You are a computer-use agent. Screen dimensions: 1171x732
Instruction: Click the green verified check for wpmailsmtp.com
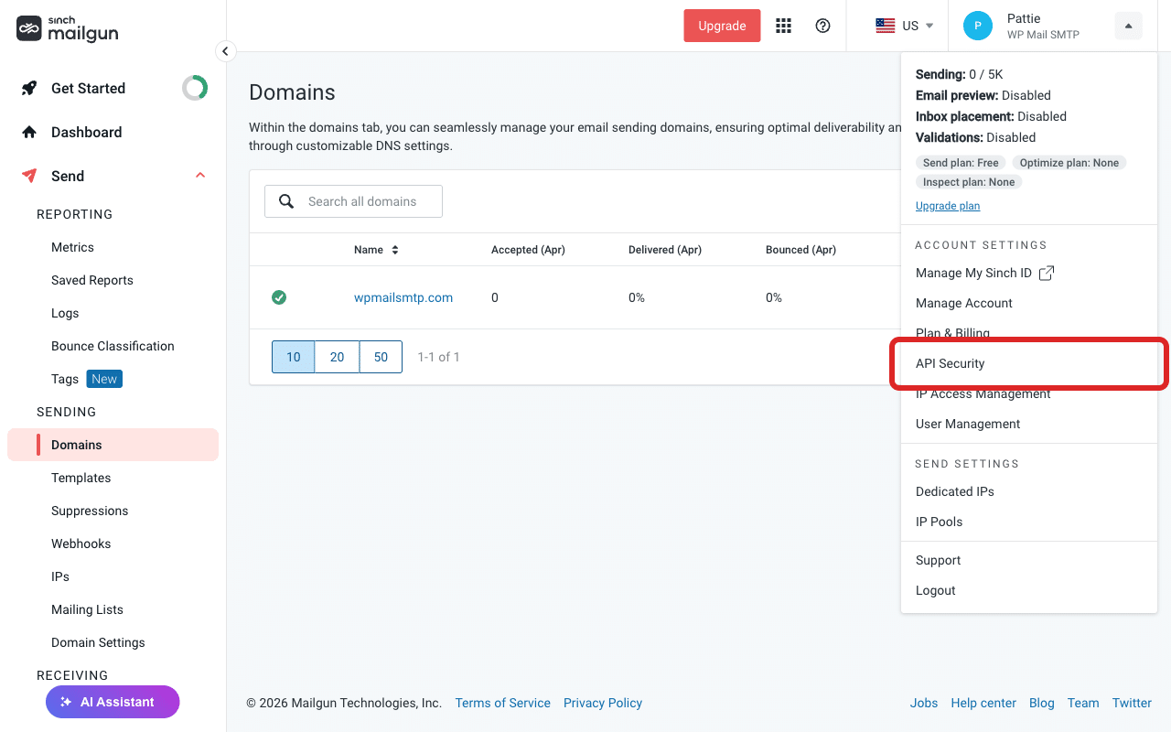click(x=279, y=297)
